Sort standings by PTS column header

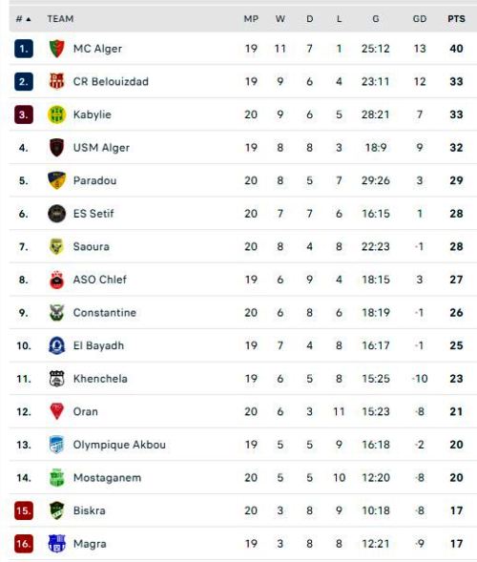(x=456, y=19)
